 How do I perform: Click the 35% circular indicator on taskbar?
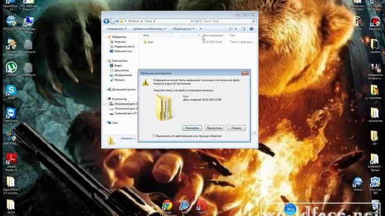[x=290, y=209]
